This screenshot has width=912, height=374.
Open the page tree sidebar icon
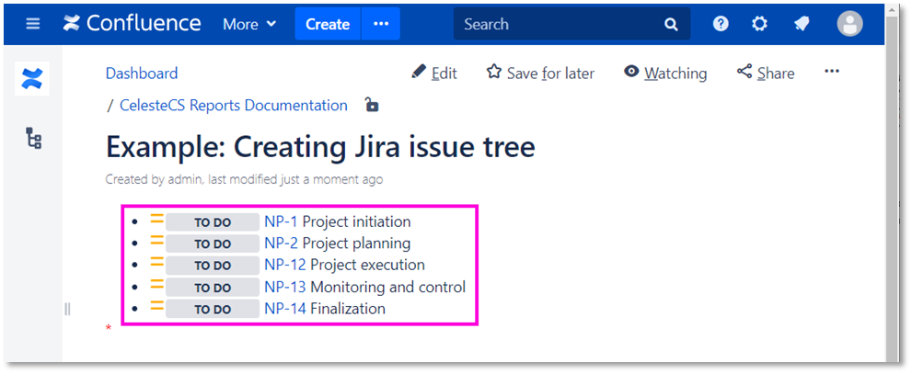(x=34, y=138)
